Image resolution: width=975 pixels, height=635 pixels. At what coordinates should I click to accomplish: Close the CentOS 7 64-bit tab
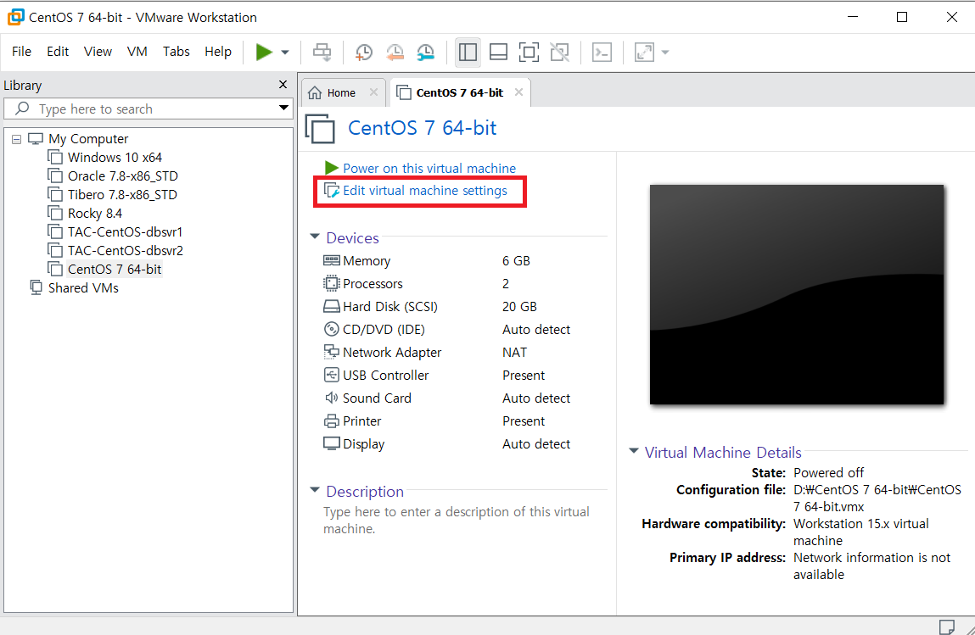(x=518, y=92)
